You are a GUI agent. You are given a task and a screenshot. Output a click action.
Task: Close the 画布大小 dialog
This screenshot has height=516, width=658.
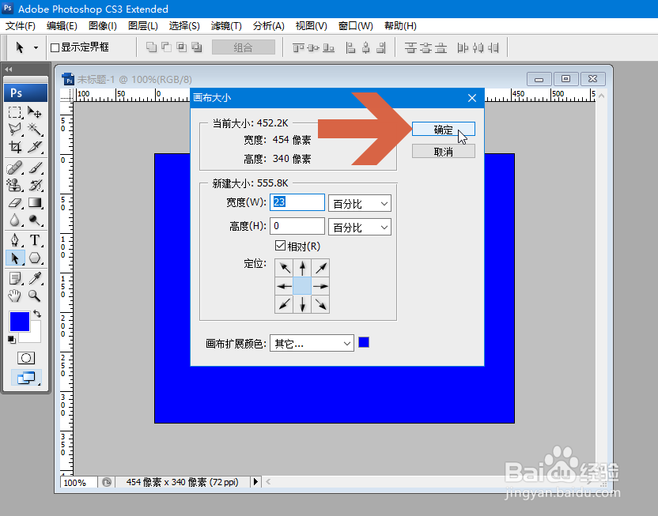tap(471, 98)
